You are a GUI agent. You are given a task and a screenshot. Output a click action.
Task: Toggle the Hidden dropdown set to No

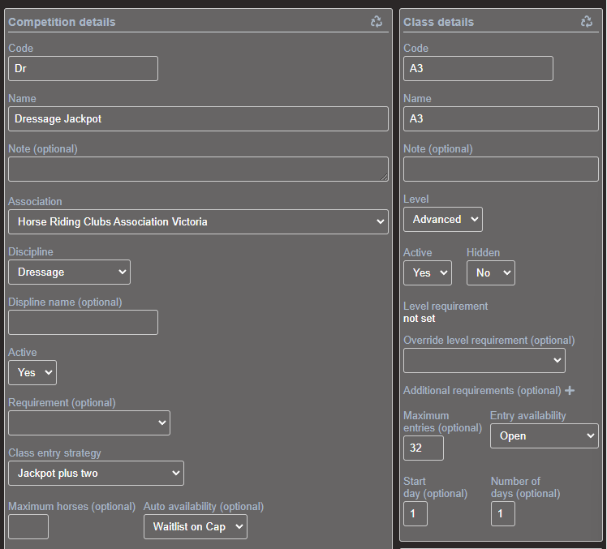click(x=490, y=273)
